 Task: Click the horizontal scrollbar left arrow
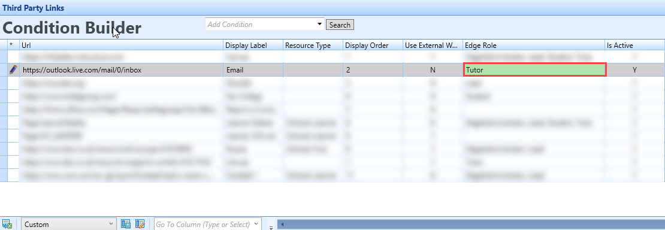(x=282, y=224)
